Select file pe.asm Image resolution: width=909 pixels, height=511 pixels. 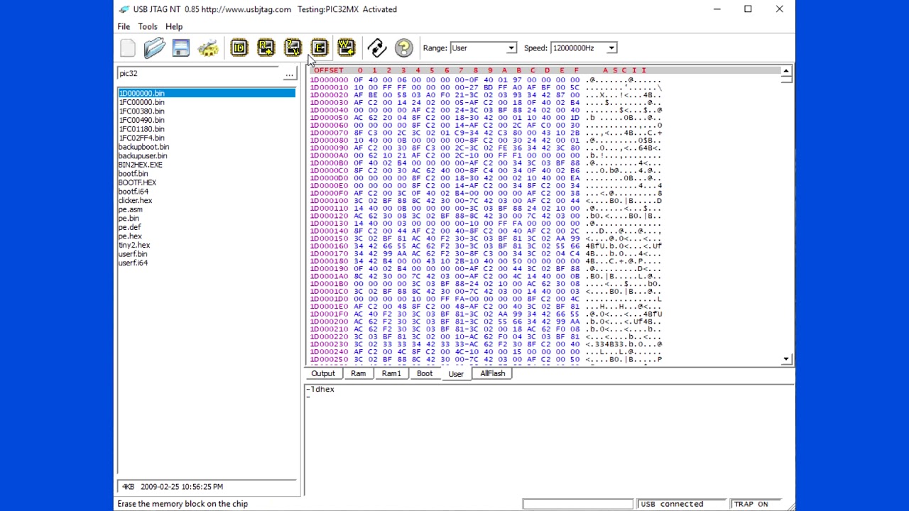tap(130, 209)
